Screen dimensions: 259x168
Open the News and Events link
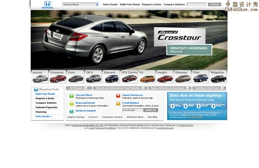(x=85, y=103)
